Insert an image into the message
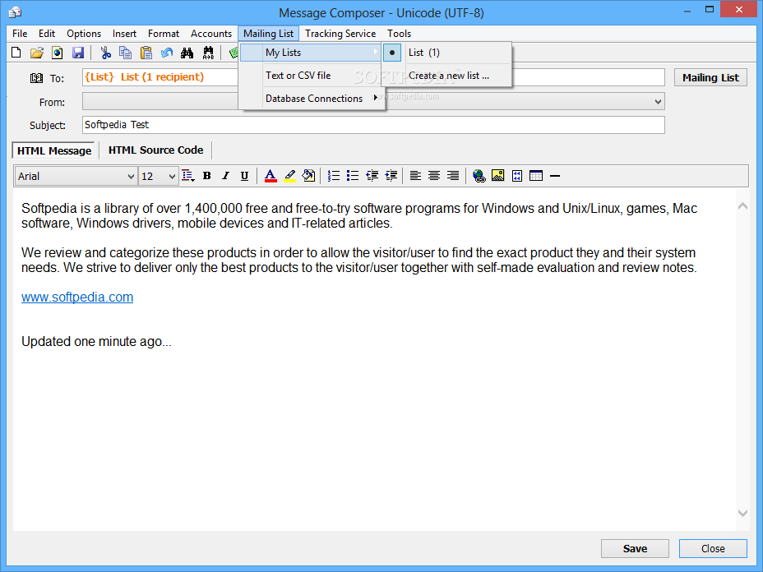This screenshot has width=763, height=572. (x=497, y=176)
